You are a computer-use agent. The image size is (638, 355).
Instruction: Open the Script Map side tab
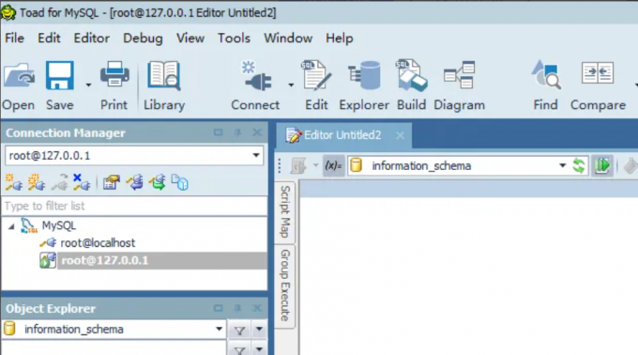tap(285, 211)
